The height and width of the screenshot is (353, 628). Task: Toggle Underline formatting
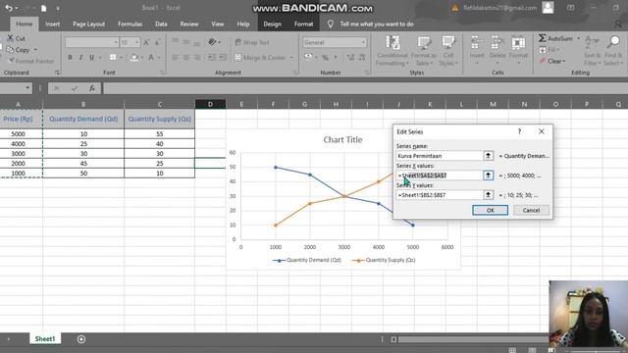point(91,58)
